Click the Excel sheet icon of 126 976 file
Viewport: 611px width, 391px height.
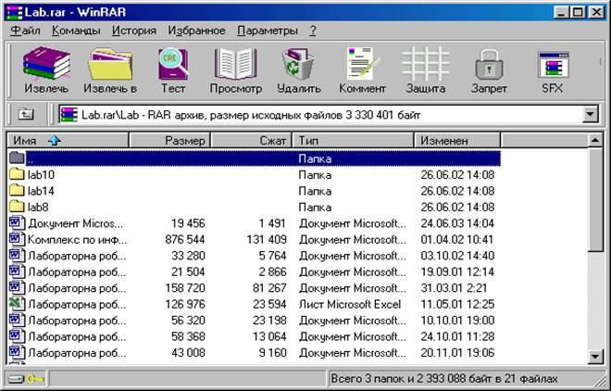point(17,304)
